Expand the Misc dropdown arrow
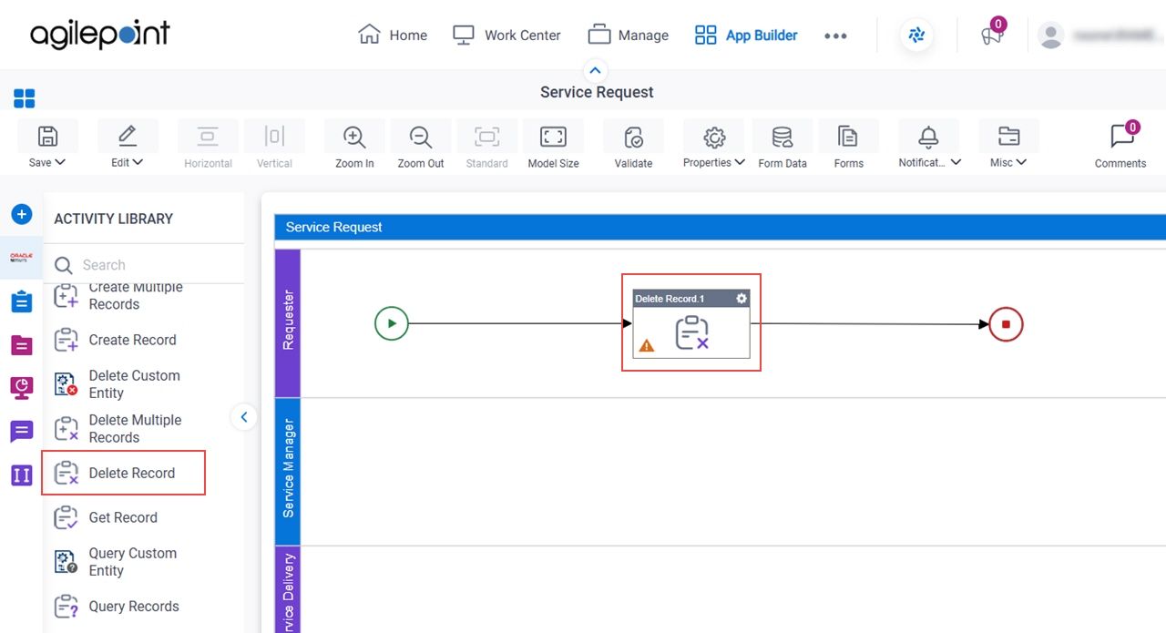This screenshot has height=633, width=1166. pyautogui.click(x=1021, y=162)
